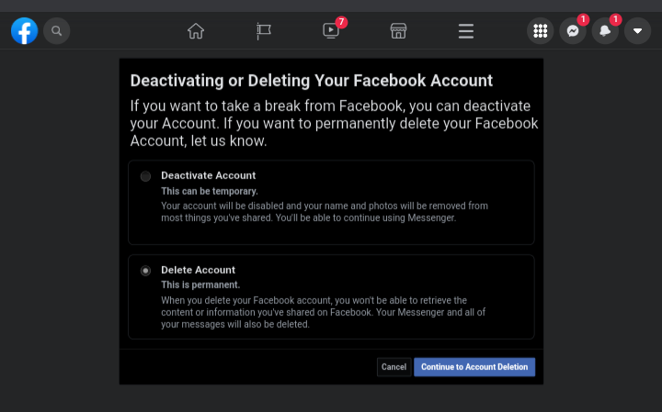Open the notifications bell icon

[605, 31]
